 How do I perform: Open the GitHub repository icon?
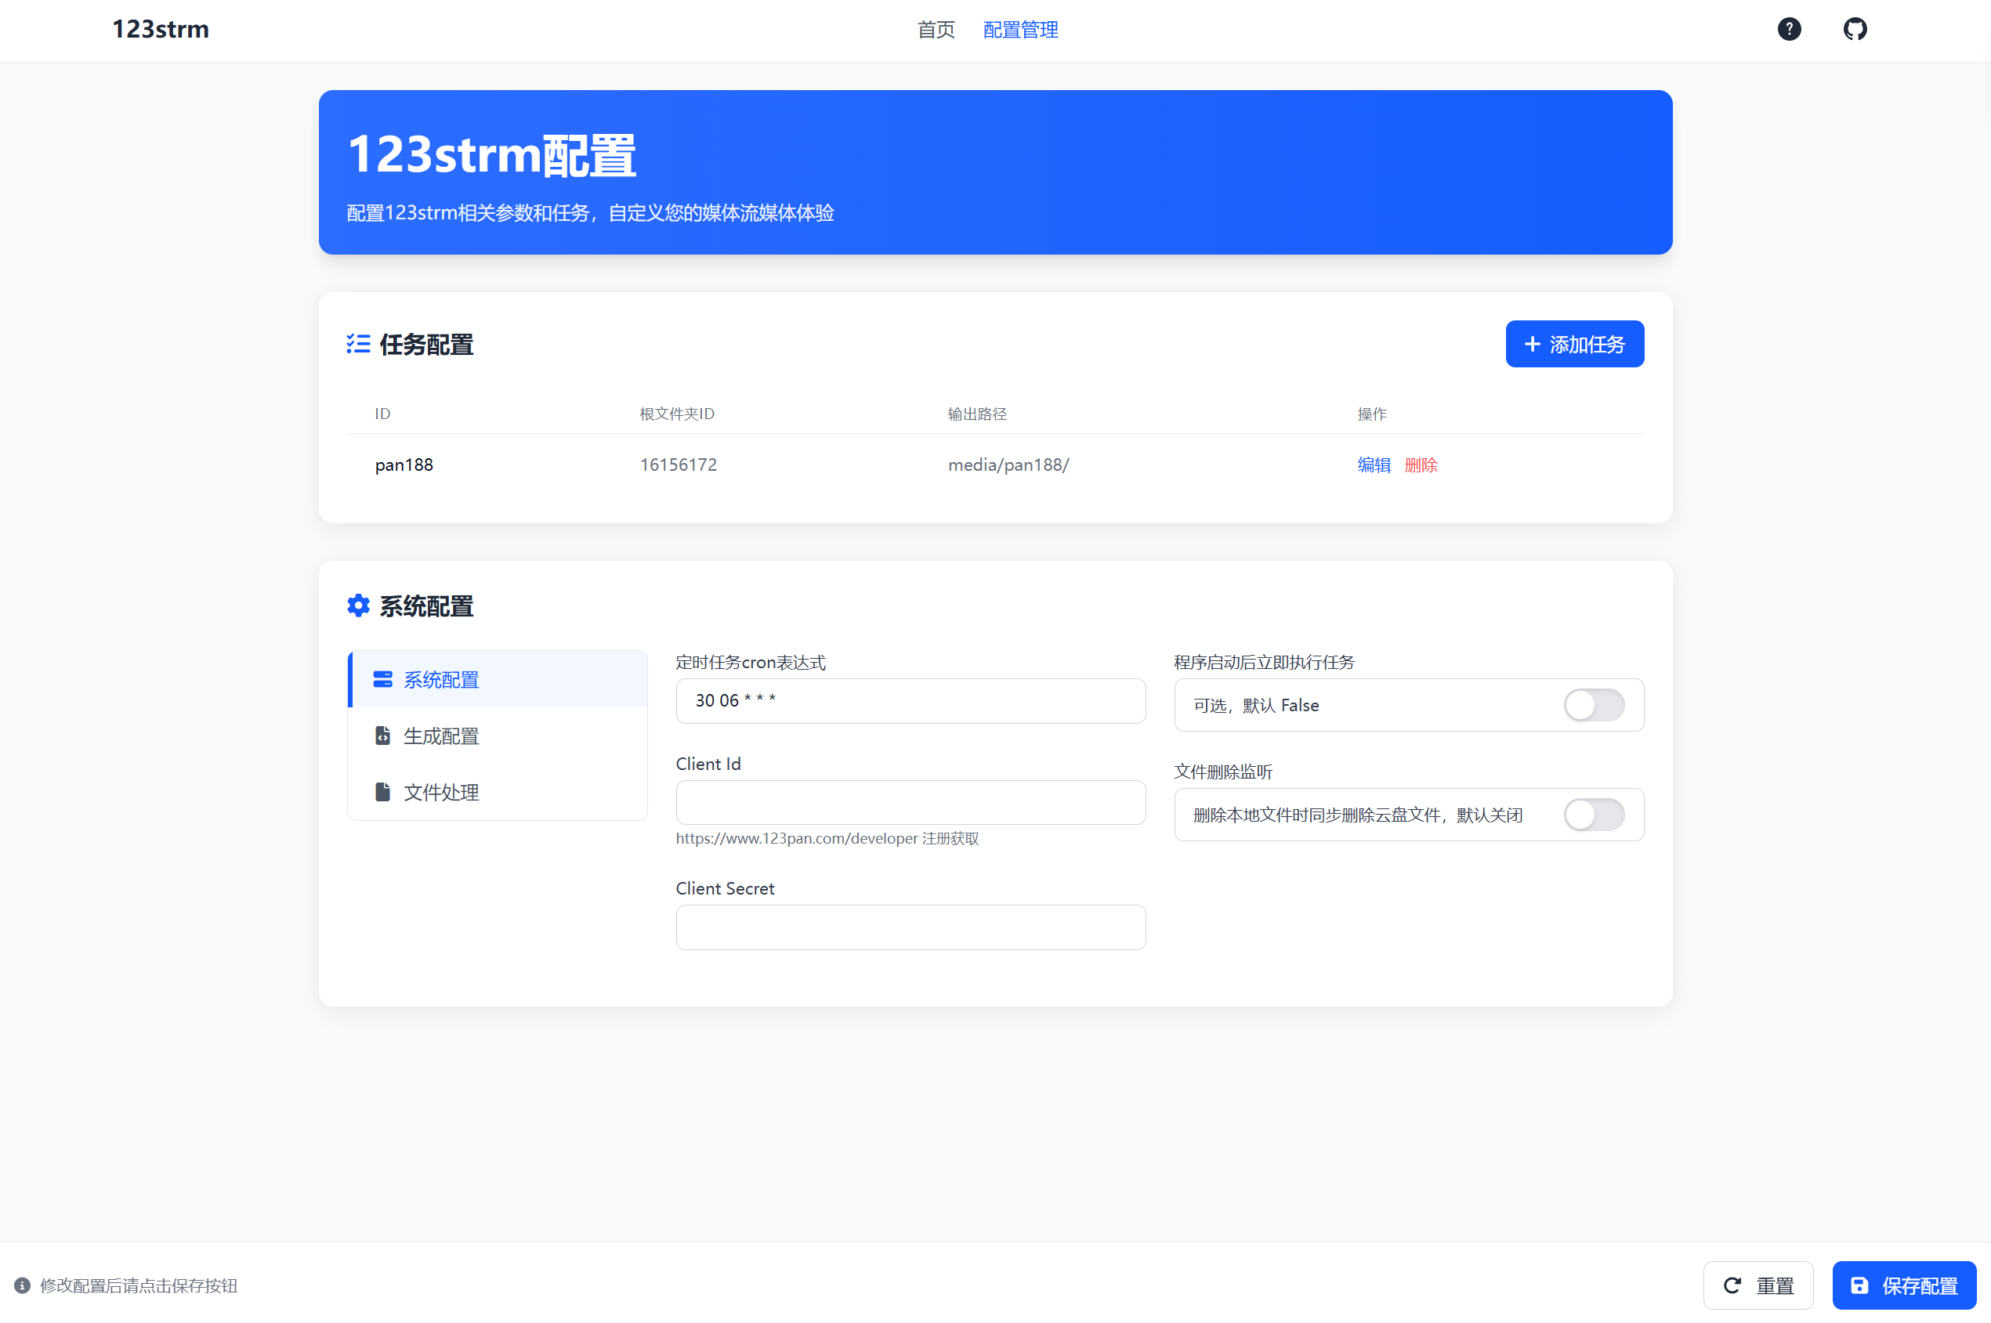pos(1855,30)
